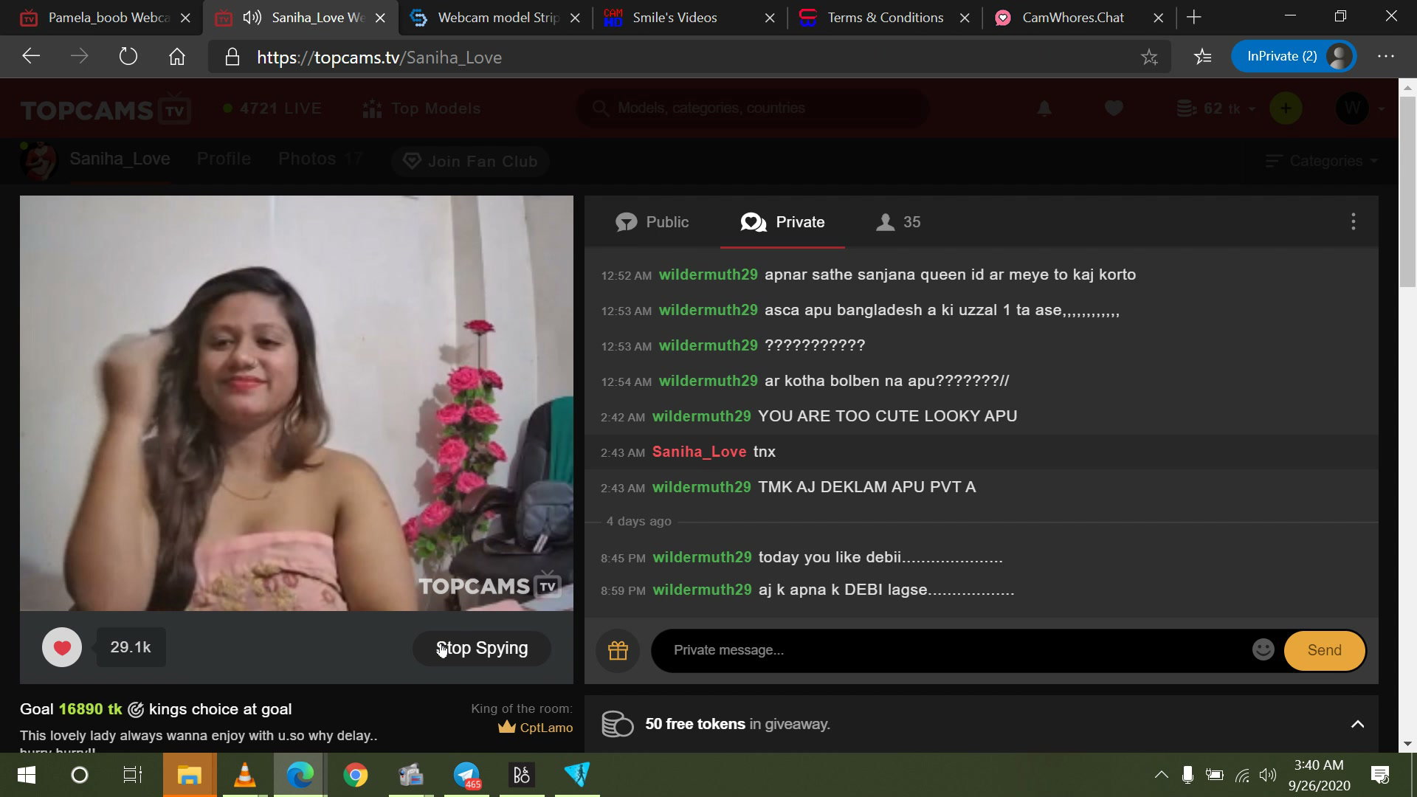Close the Smile's Videos tab
1417x797 pixels.
[770, 18]
